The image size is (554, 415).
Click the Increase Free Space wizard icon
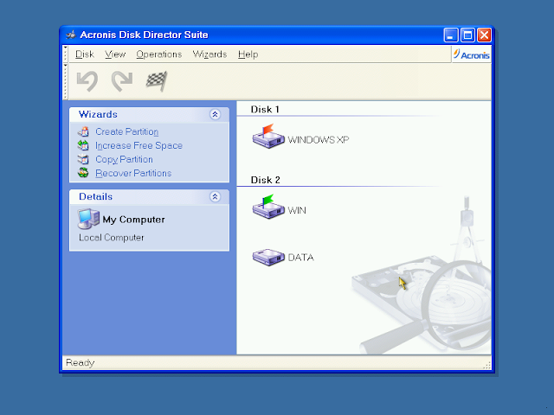tap(83, 145)
